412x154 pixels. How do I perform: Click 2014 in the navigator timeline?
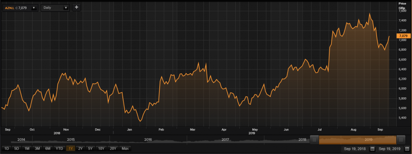pos(22,139)
